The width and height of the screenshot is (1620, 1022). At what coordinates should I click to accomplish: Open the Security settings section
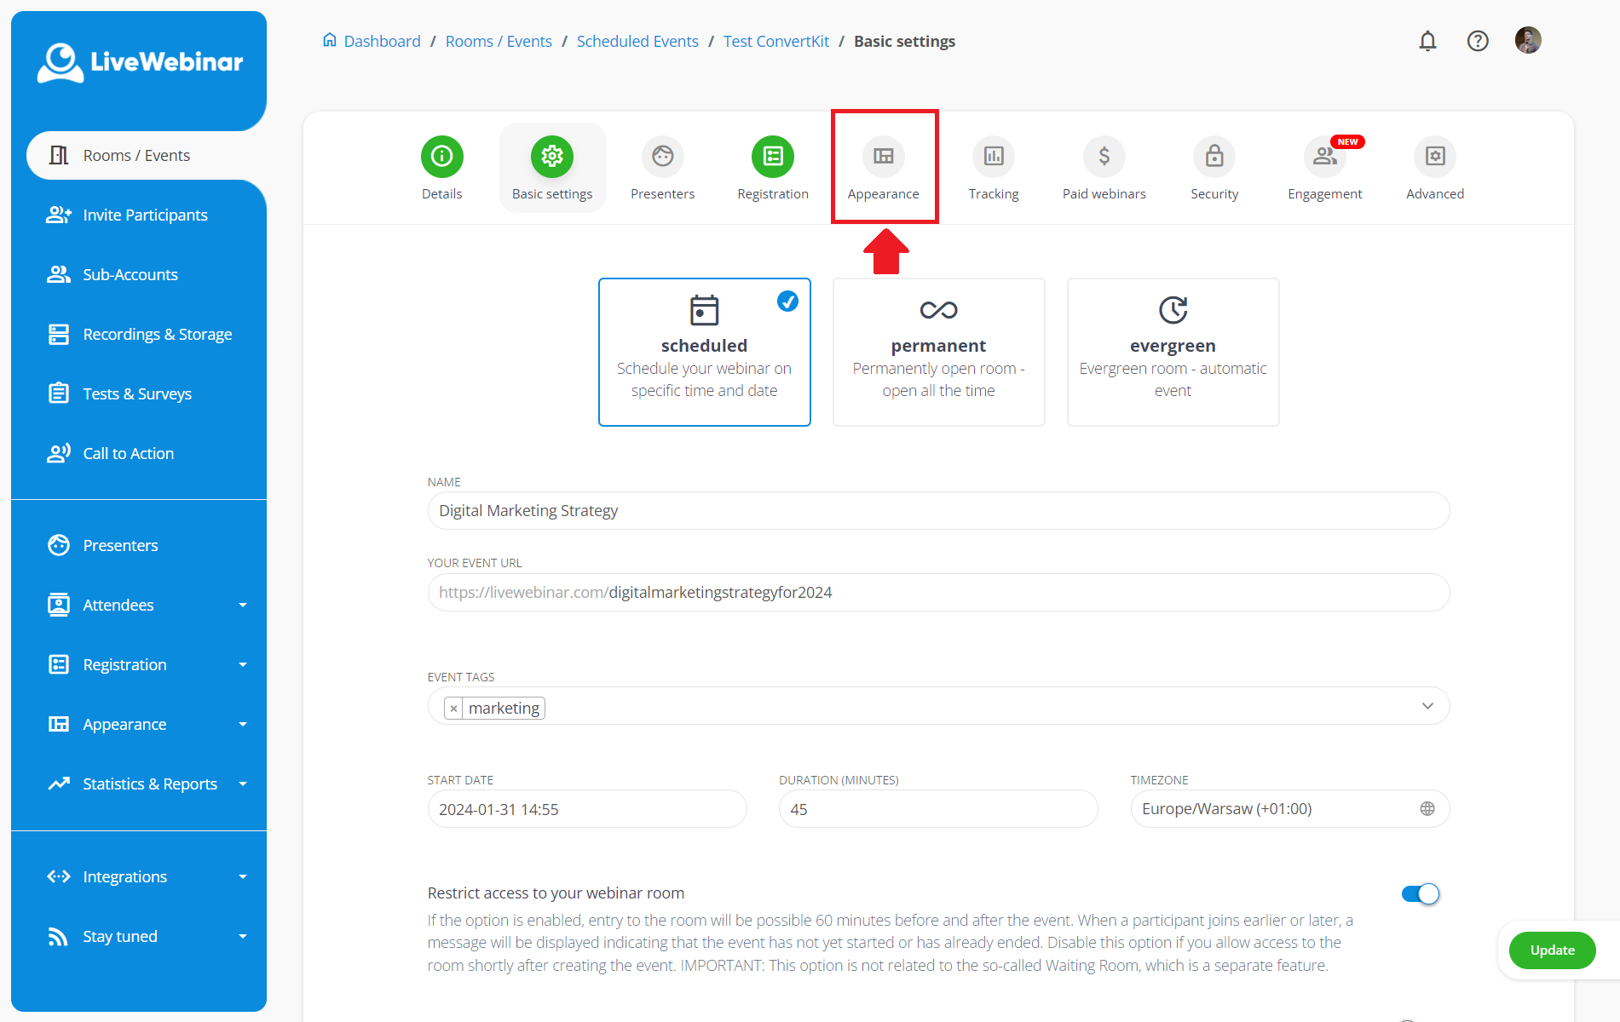point(1214,166)
